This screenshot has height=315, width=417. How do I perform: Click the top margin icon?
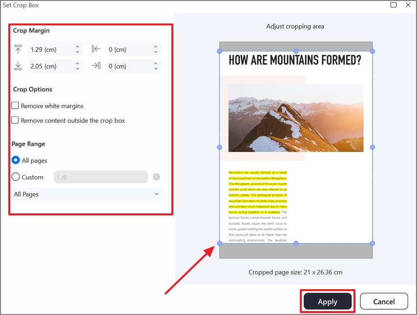pyautogui.click(x=18, y=49)
